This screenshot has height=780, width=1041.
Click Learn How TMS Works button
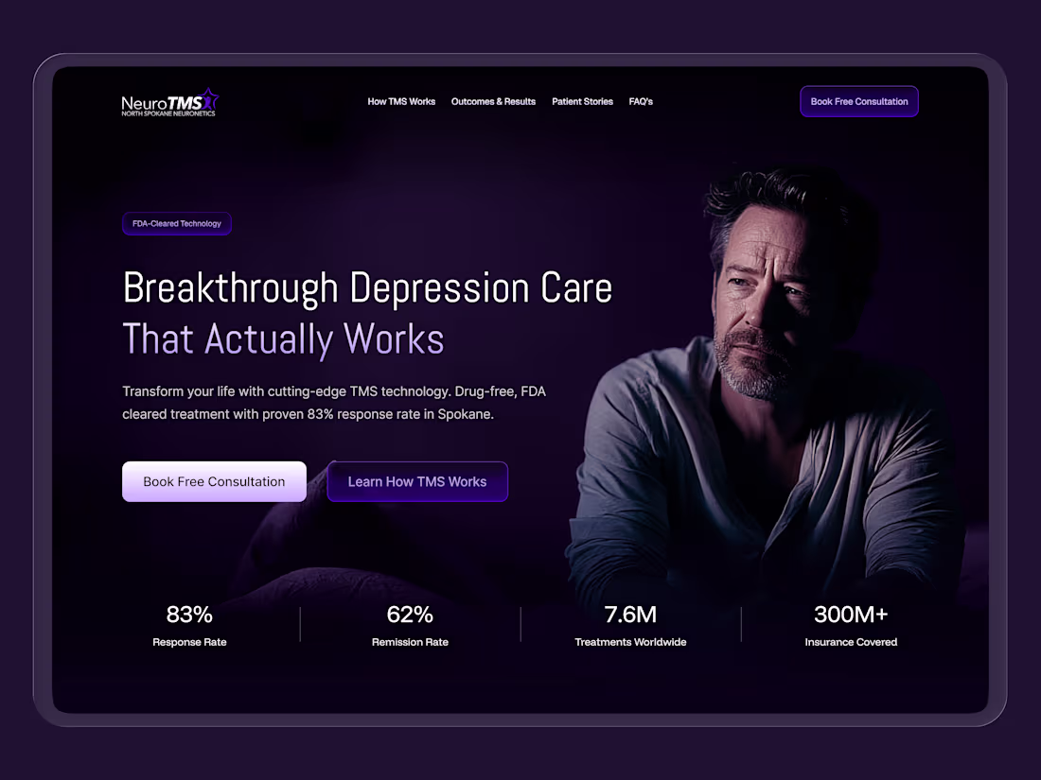pyautogui.click(x=417, y=481)
